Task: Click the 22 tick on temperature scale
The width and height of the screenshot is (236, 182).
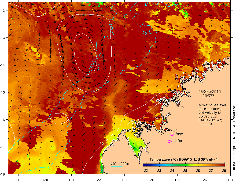Action: [146, 170]
